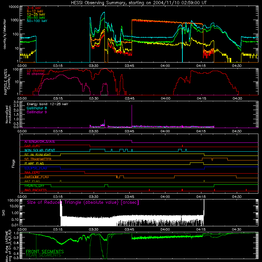262x262 pixels.
Task: Click the PARTICLE RATES axis title
Action: tap(7, 82)
